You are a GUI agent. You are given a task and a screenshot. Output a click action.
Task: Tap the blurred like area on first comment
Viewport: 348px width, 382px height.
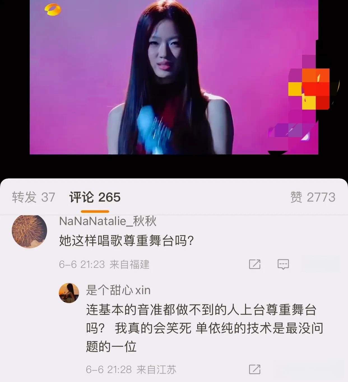coord(320,264)
